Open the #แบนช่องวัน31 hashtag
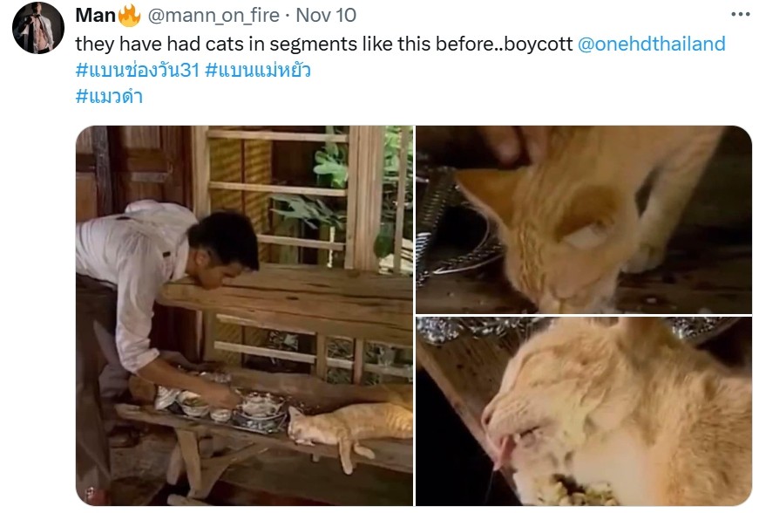Viewport: 759px width, 513px height. click(x=138, y=71)
